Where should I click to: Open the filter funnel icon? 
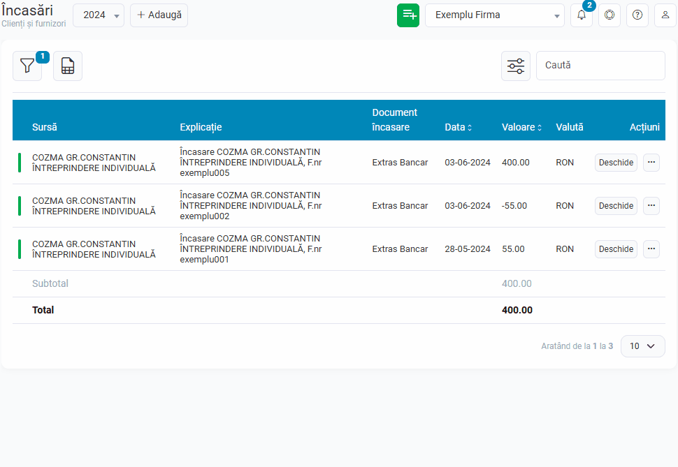pos(27,66)
